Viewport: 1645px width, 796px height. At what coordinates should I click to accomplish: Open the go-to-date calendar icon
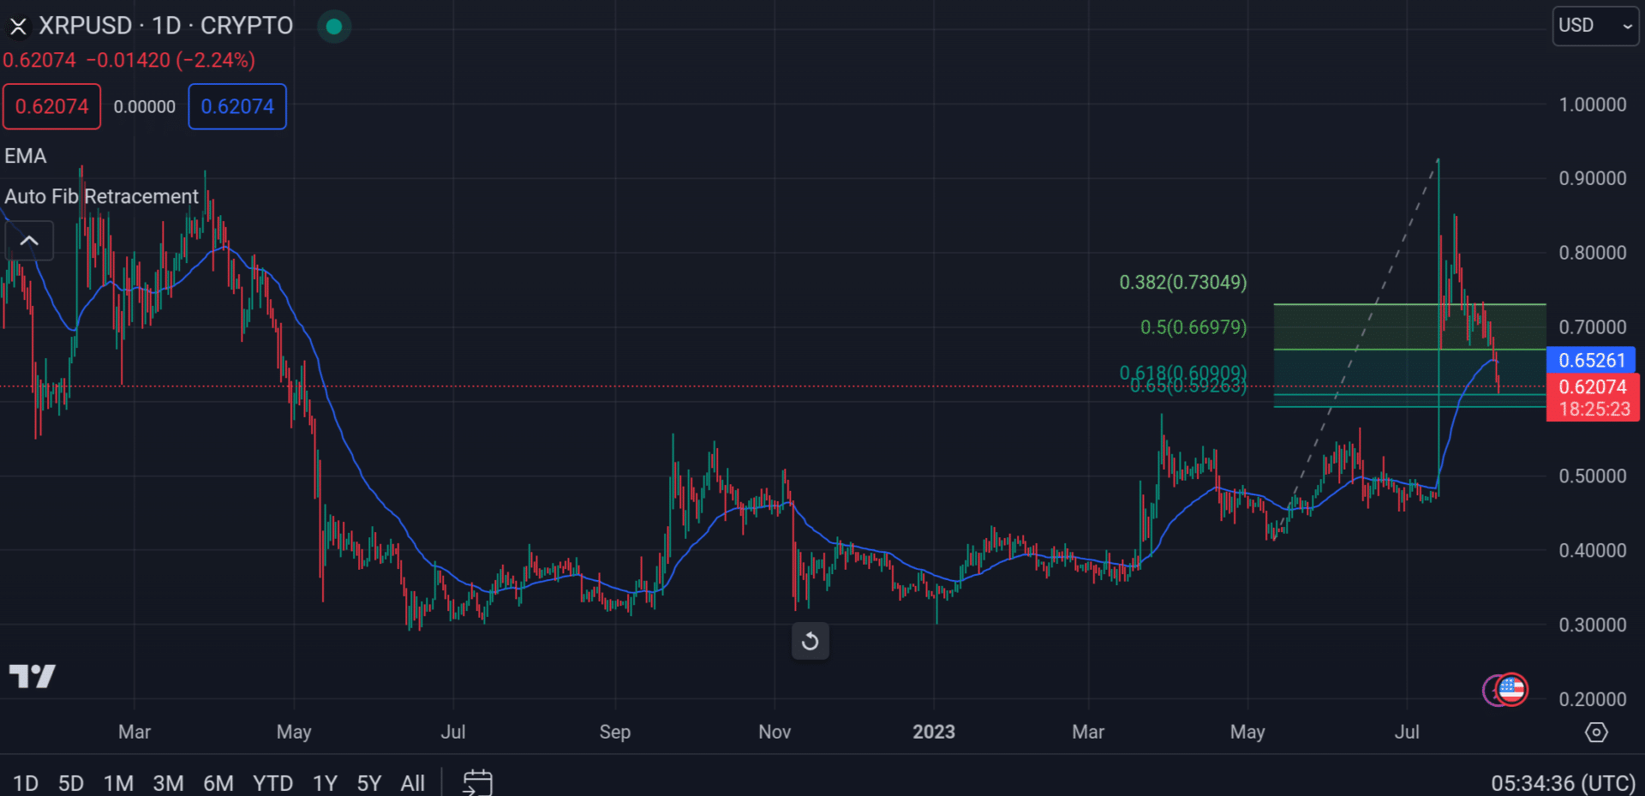coord(477,782)
